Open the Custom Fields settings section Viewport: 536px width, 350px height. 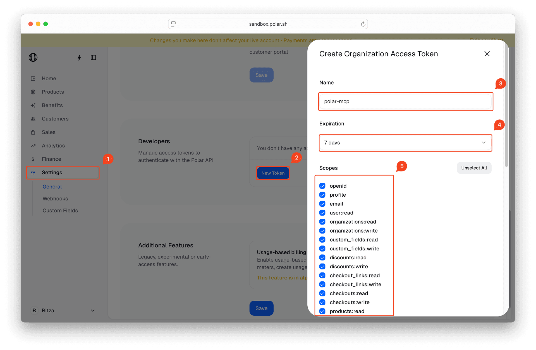click(60, 210)
